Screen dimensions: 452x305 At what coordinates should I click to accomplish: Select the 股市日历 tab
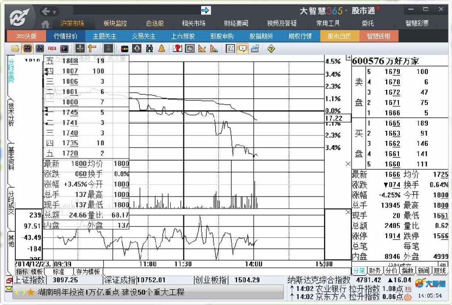339,36
